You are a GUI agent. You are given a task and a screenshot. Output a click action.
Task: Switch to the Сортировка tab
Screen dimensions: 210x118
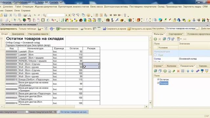click(x=176, y=34)
